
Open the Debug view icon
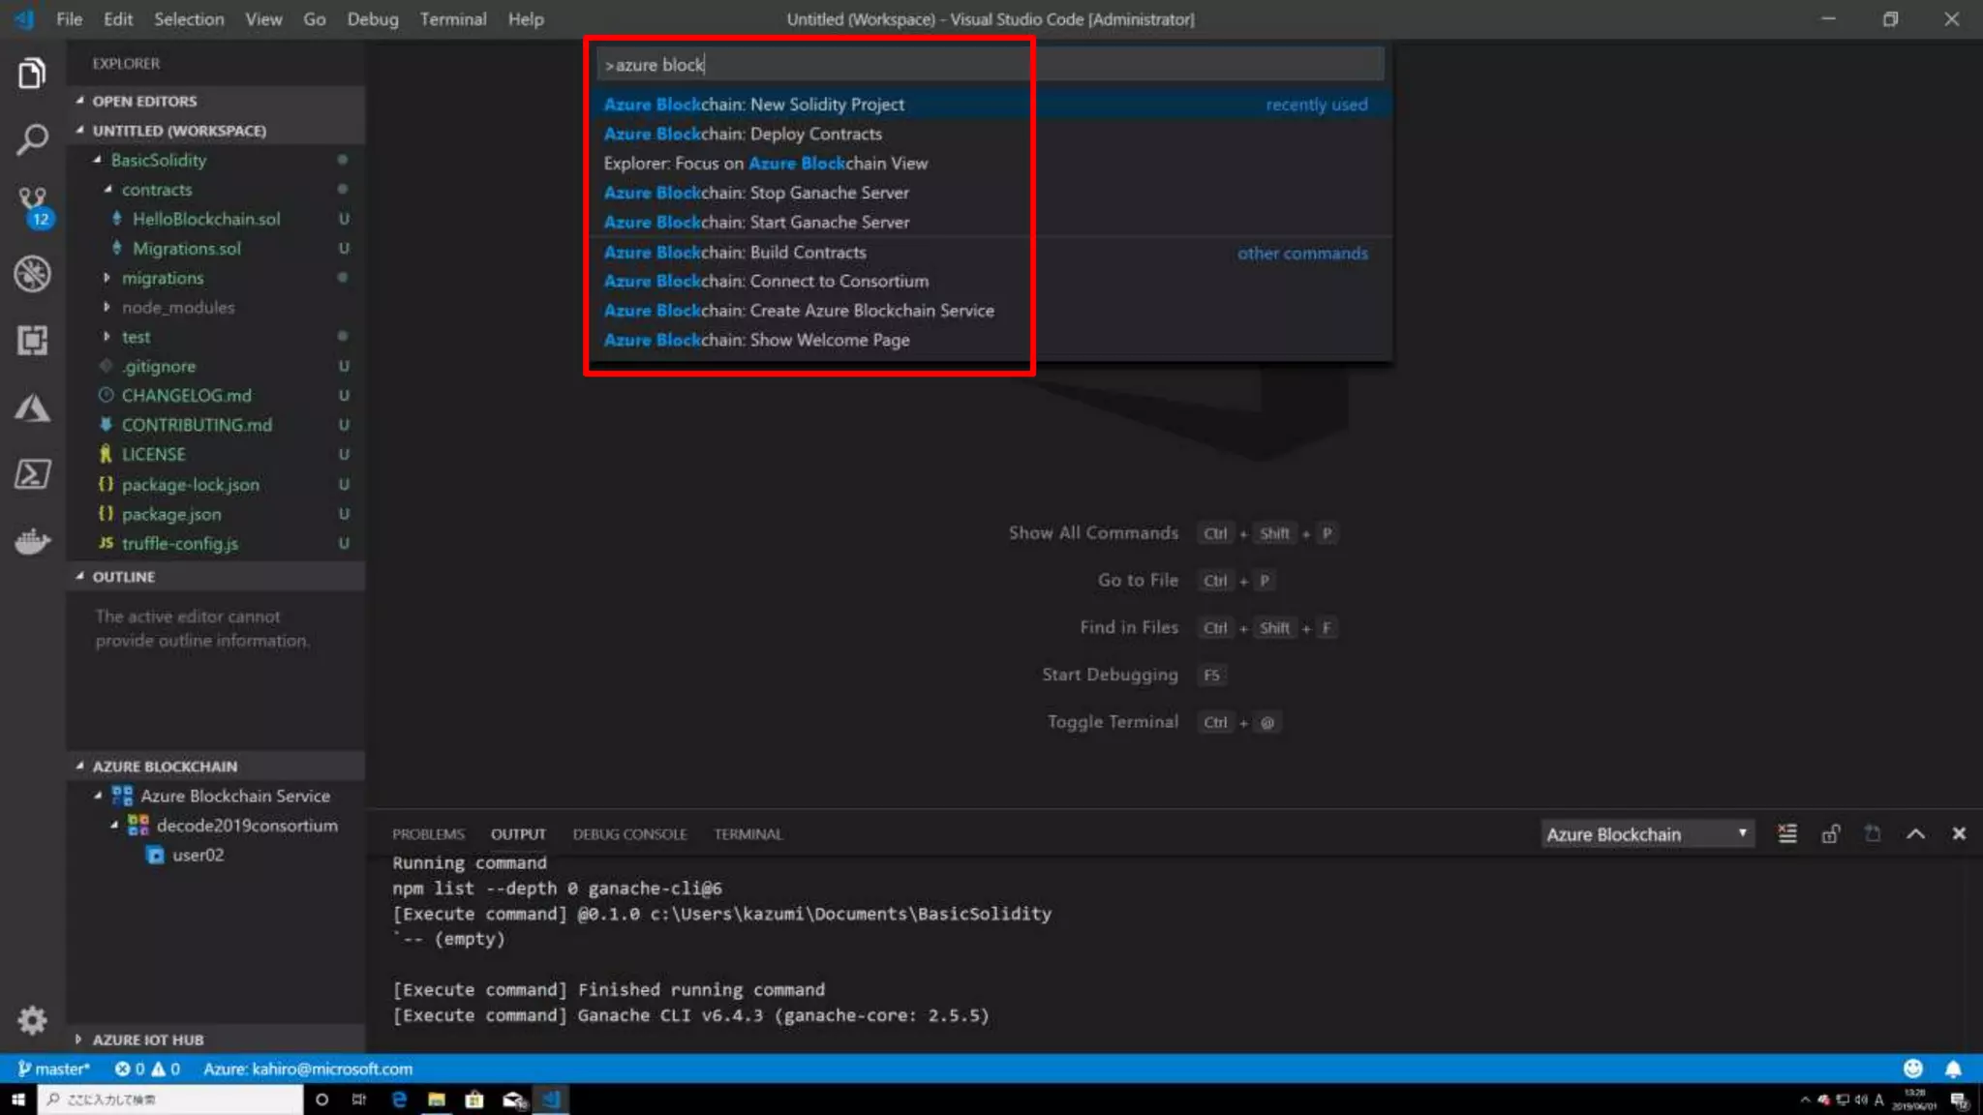tap(32, 274)
